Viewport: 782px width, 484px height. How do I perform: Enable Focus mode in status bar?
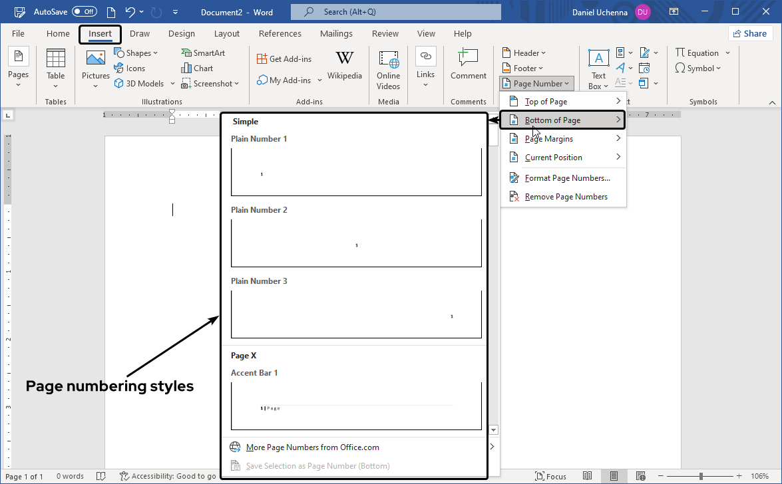click(550, 476)
